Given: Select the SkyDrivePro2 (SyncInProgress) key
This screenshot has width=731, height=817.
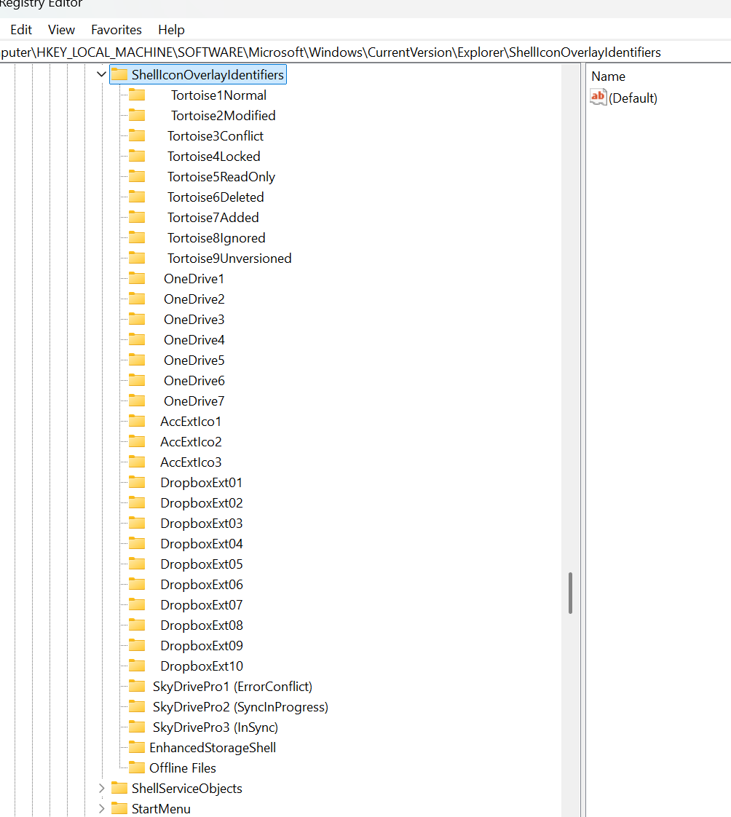Looking at the screenshot, I should coord(240,707).
